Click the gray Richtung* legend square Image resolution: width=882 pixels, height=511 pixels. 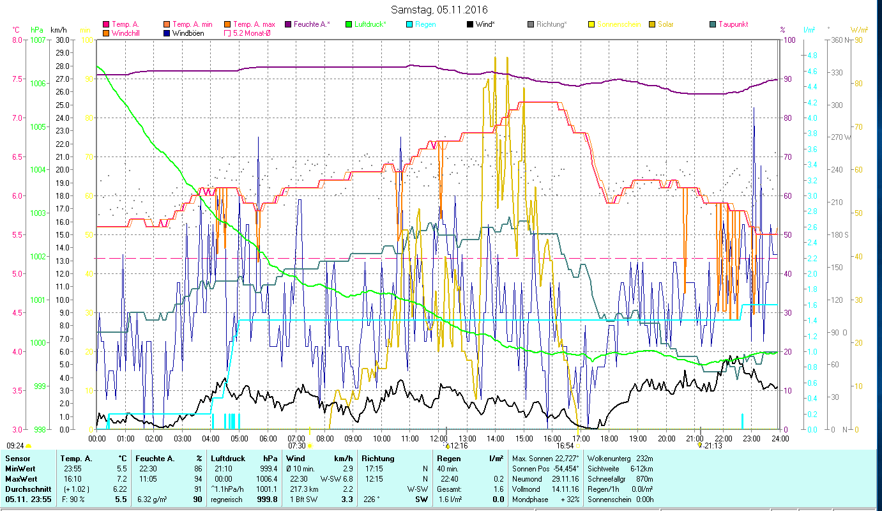click(x=531, y=24)
